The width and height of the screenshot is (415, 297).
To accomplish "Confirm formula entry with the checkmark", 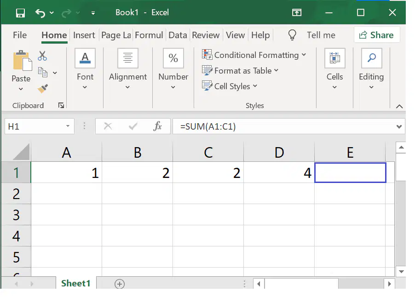I will 133,126.
